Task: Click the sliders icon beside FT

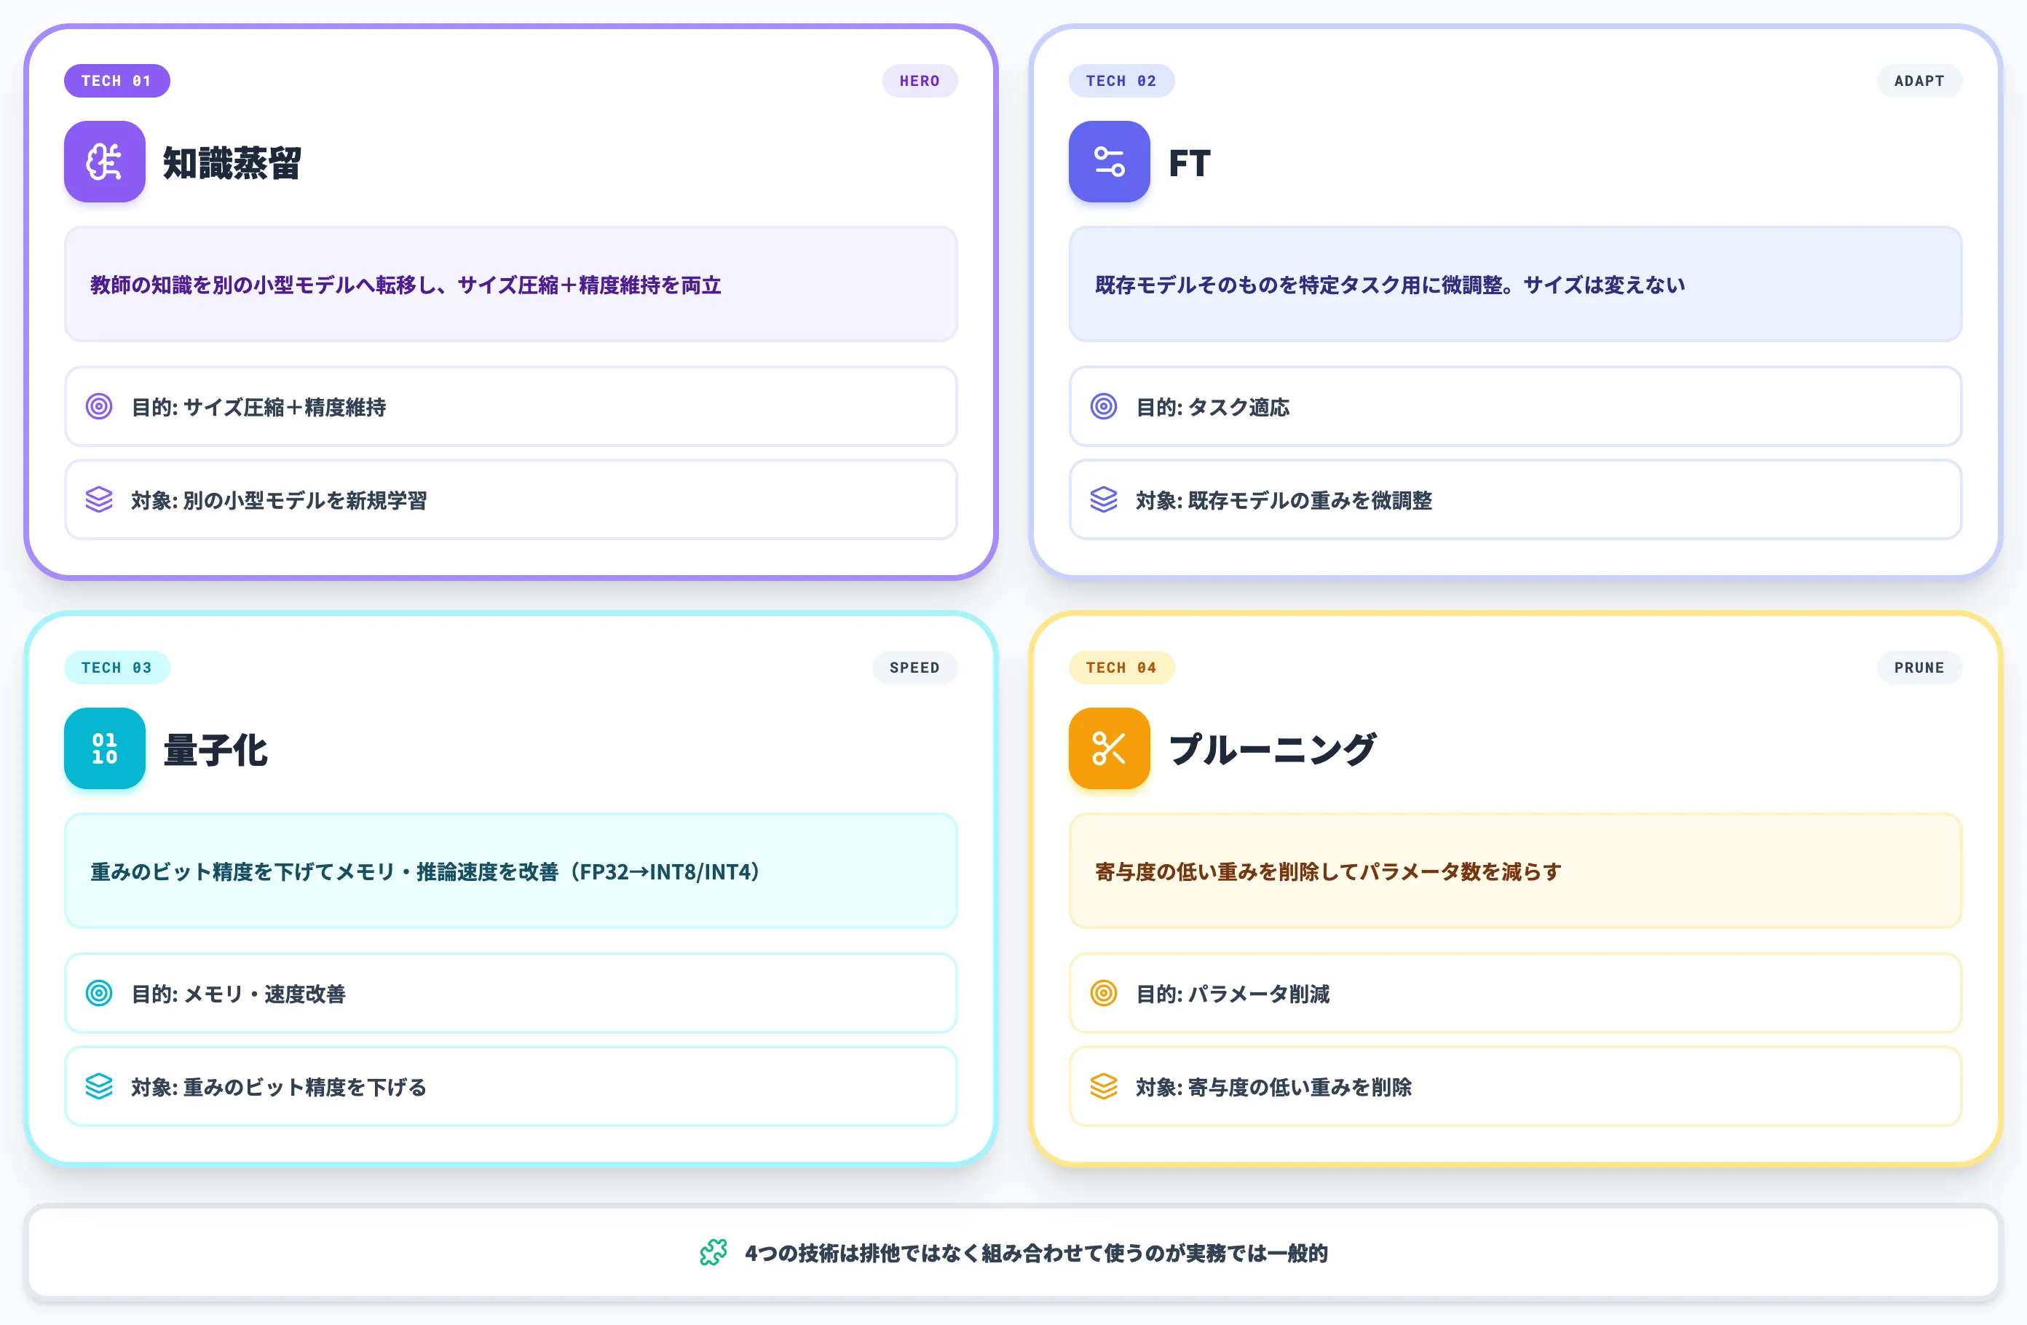Action: (1109, 162)
